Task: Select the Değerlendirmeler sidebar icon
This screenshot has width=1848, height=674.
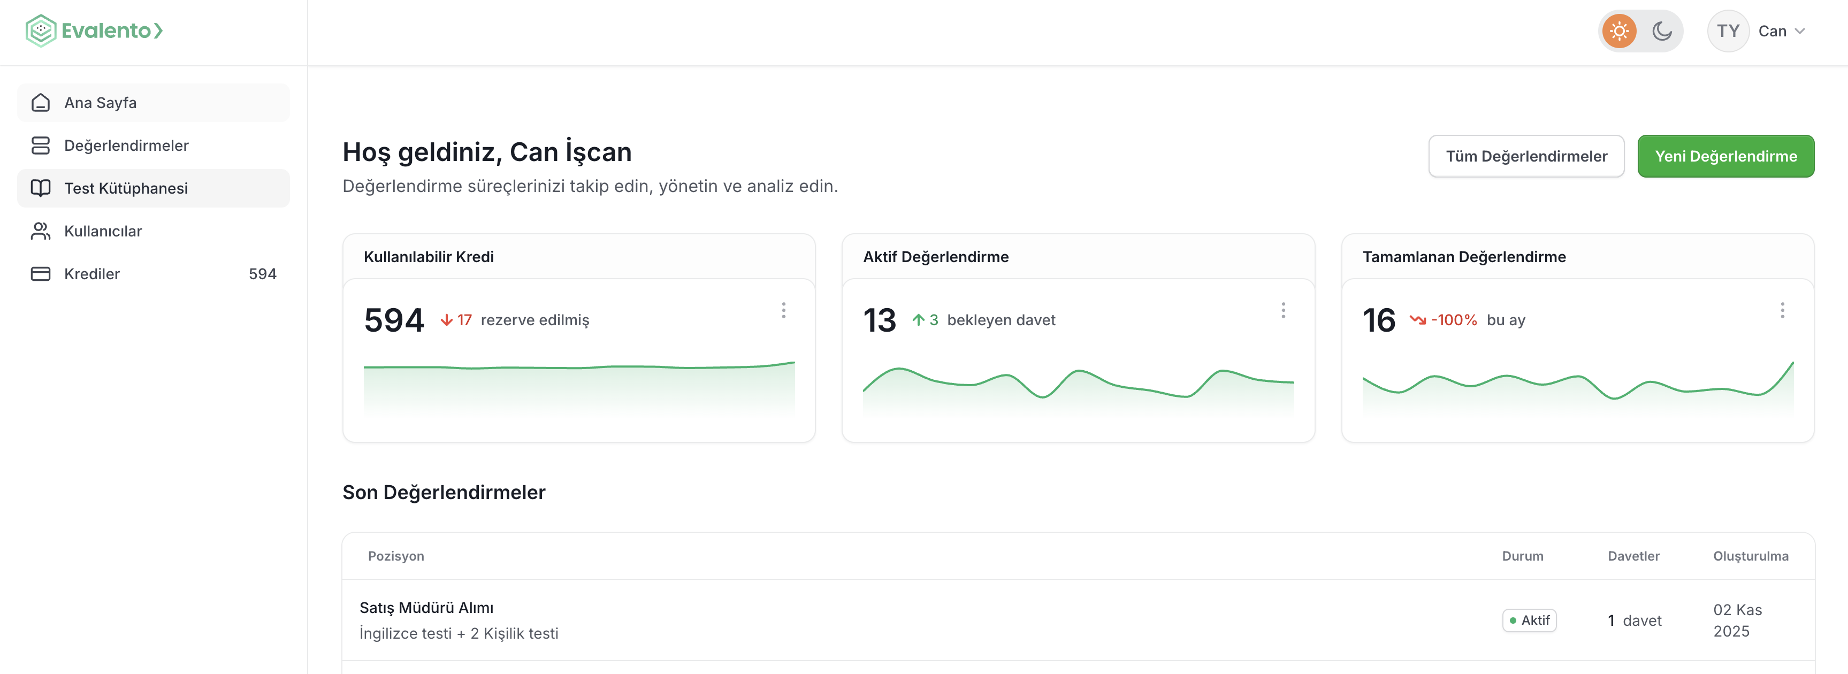Action: pyautogui.click(x=41, y=145)
